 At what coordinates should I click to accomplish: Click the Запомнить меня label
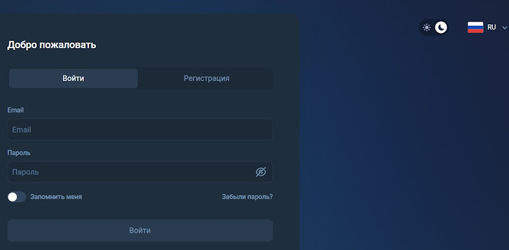point(56,197)
